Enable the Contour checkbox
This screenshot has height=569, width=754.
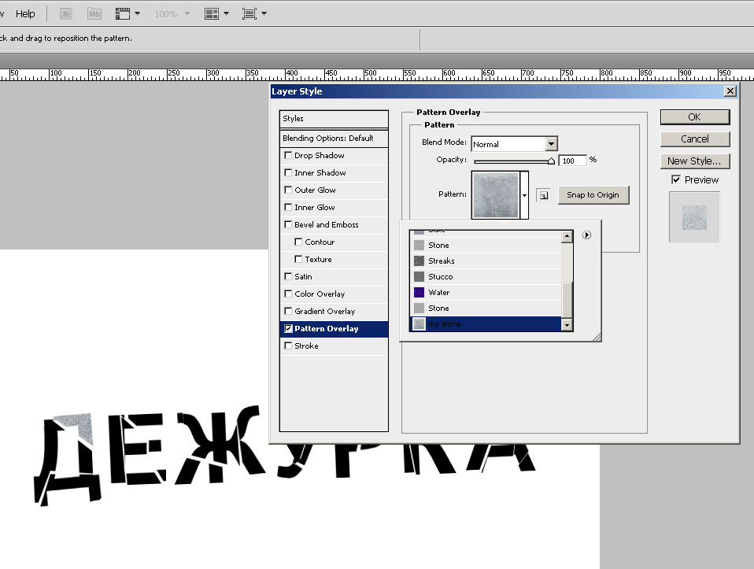(298, 242)
